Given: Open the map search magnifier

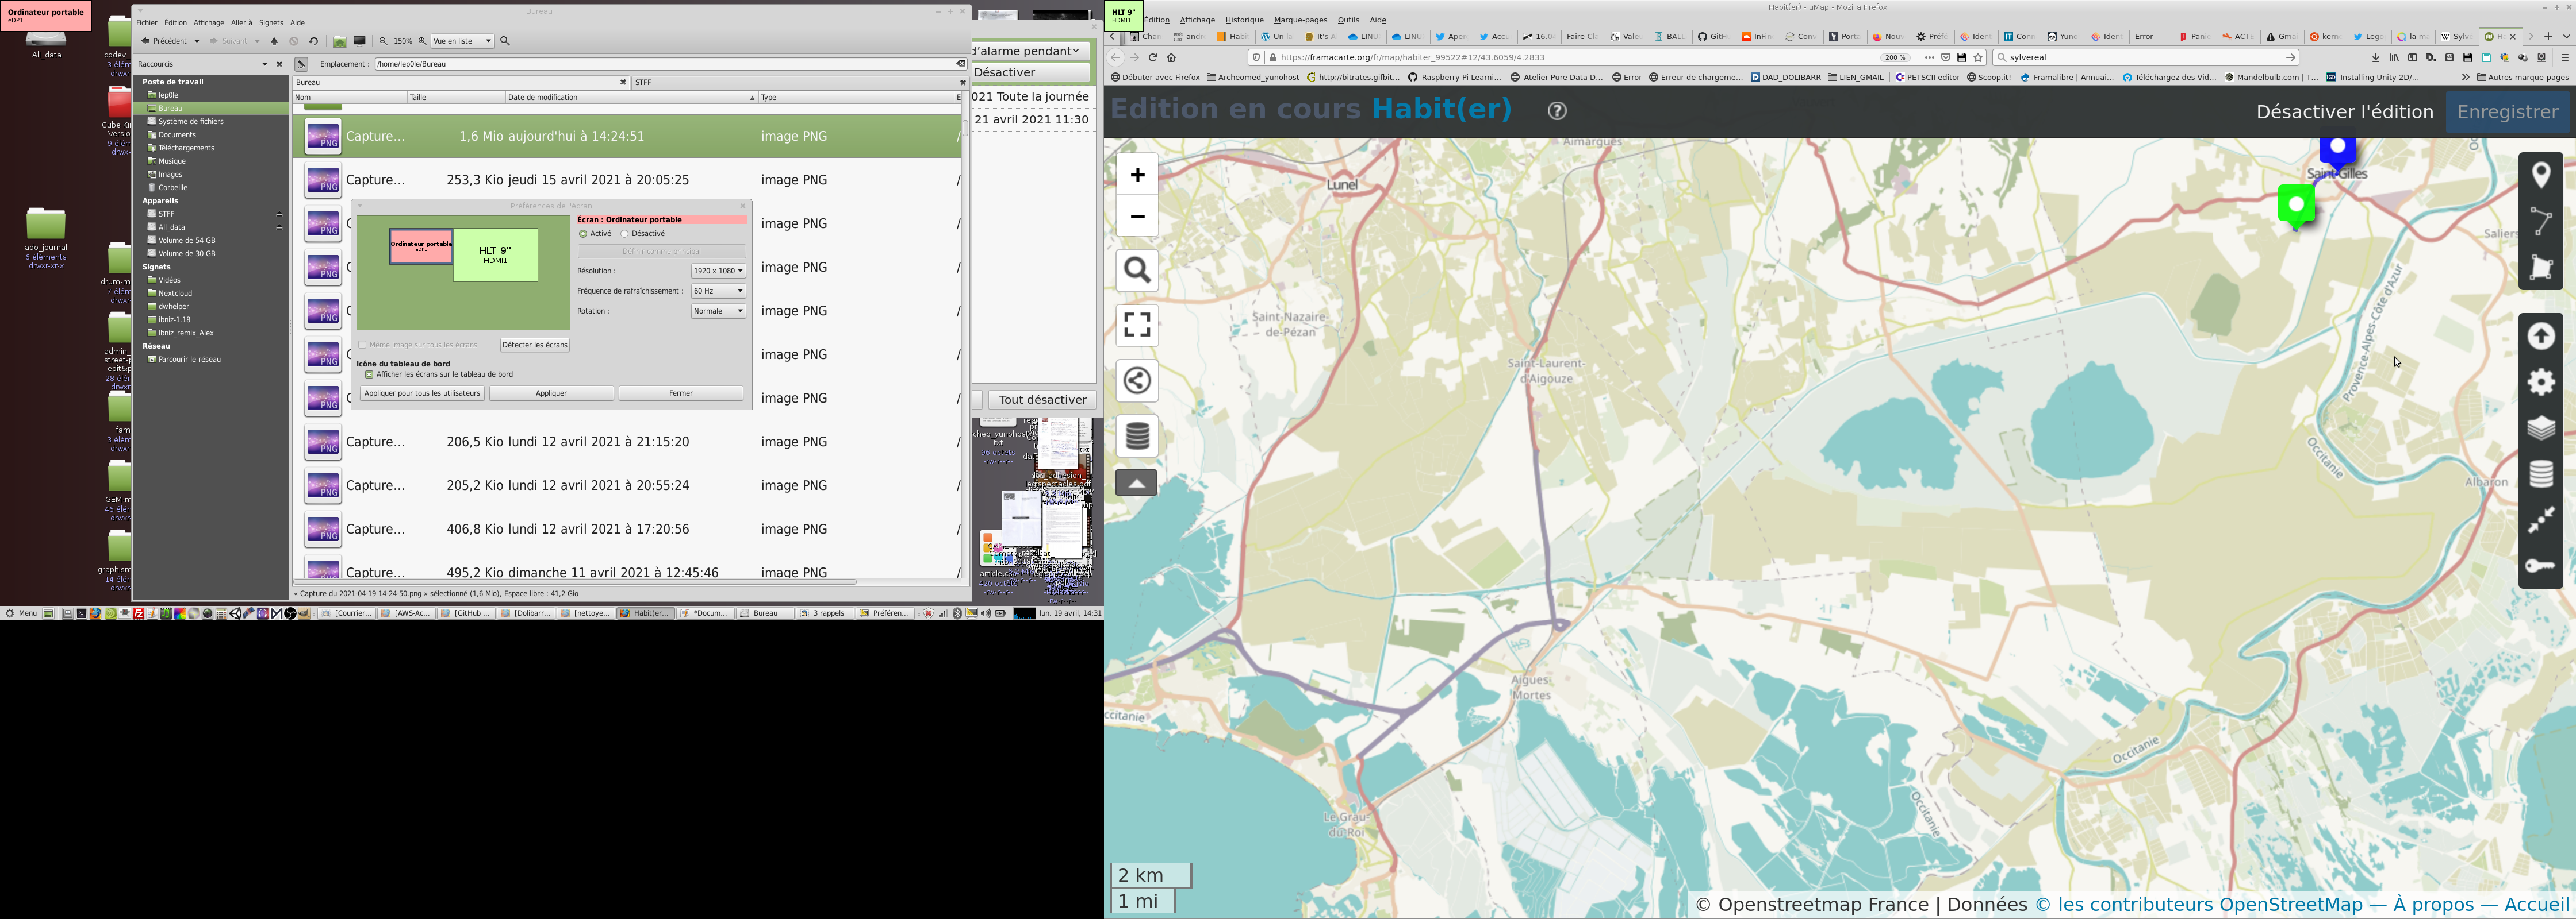Looking at the screenshot, I should (1137, 271).
